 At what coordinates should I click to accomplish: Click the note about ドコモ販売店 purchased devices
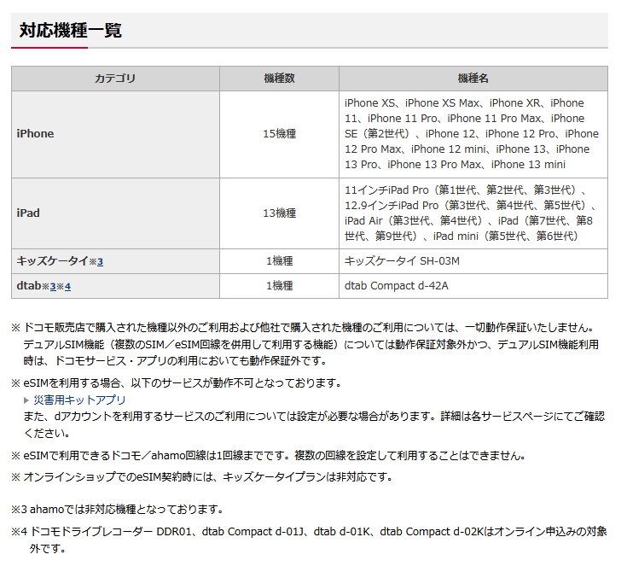coord(305,344)
